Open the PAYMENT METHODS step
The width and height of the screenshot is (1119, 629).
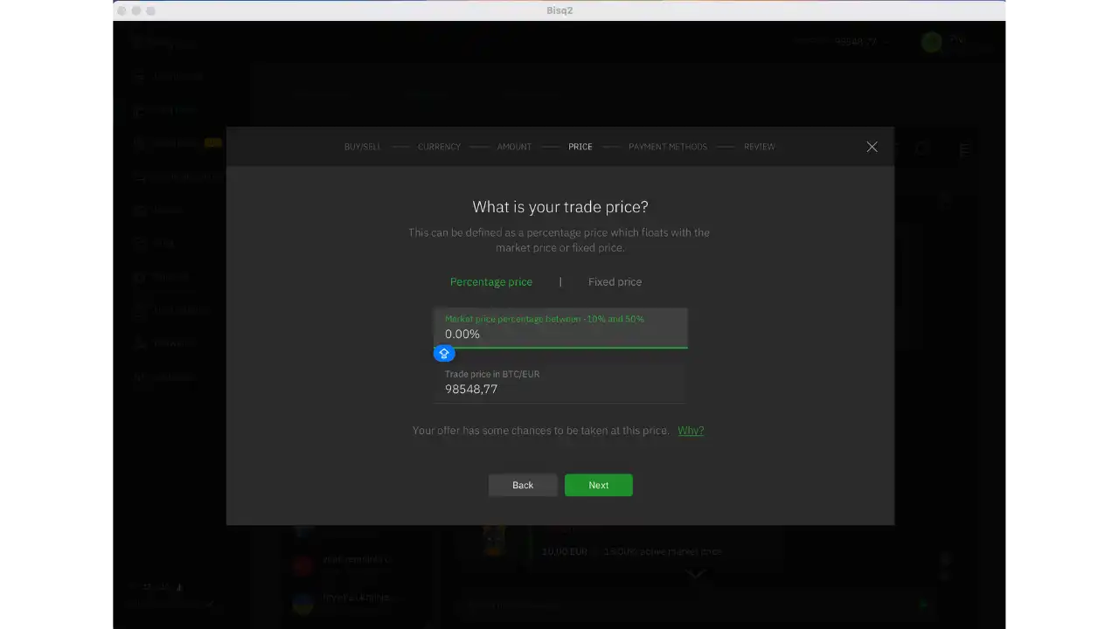tap(667, 147)
